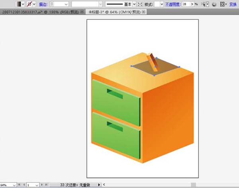Open the variable width profile dropdown
The height and width of the screenshot is (188, 239).
click(100, 4)
